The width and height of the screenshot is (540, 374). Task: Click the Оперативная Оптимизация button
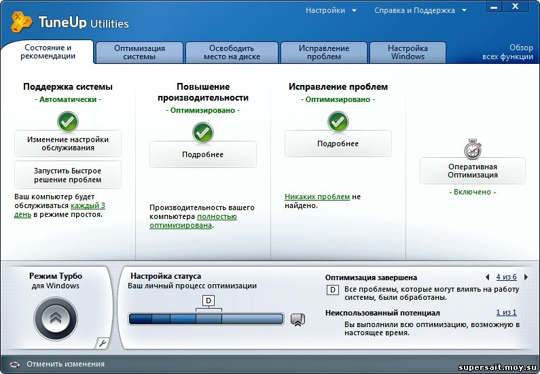tap(473, 171)
